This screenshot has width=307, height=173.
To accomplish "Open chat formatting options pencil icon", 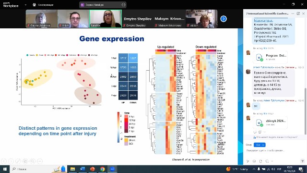I will [x=248, y=161].
